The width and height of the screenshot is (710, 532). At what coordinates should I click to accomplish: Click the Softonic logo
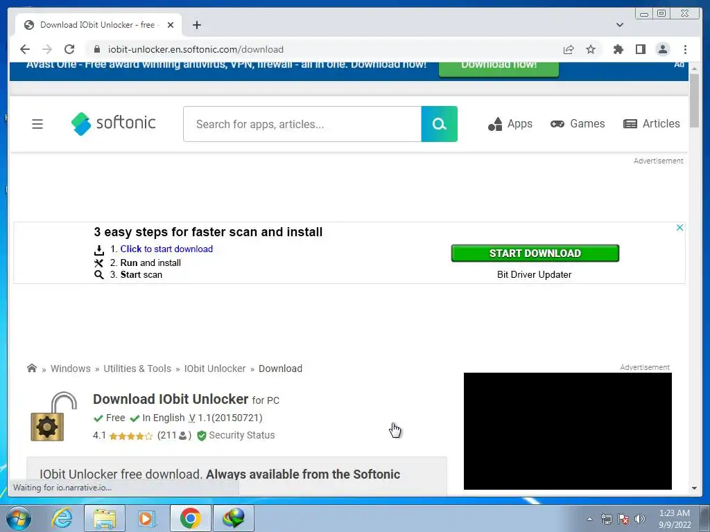(113, 123)
